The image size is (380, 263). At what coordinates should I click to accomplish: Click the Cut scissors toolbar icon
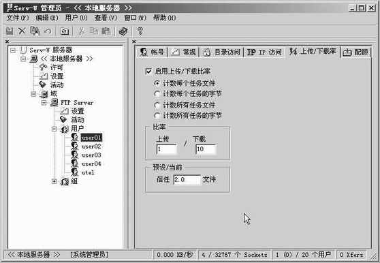(x=82, y=31)
